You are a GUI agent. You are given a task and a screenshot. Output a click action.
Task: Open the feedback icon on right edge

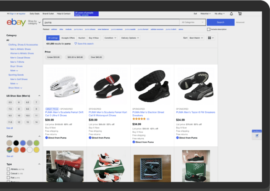coord(257,135)
